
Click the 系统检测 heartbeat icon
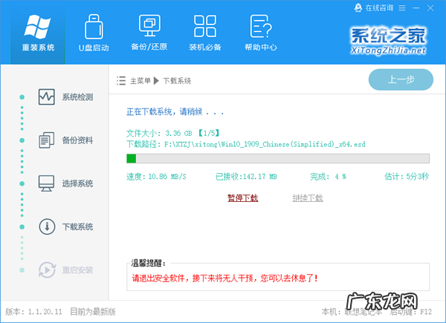[x=47, y=97]
